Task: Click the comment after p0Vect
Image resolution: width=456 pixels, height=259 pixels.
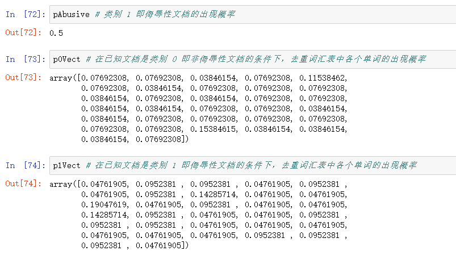Action: pos(256,60)
